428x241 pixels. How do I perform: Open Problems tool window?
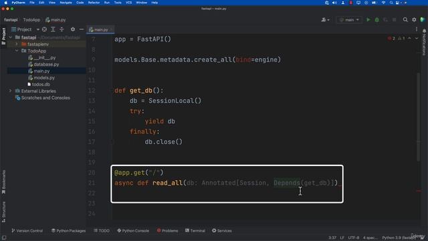(x=167, y=231)
